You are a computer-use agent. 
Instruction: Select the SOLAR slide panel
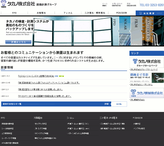(125, 31)
